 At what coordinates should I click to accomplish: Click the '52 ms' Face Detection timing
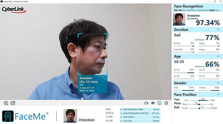click(156, 110)
